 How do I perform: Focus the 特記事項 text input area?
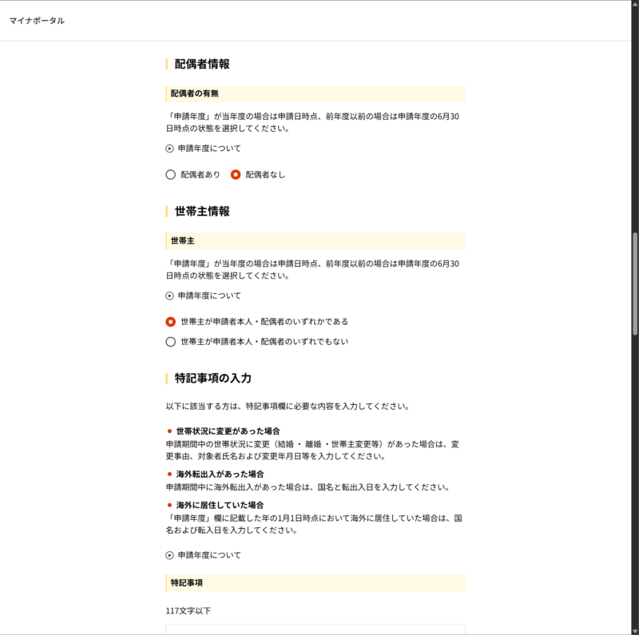point(316,629)
